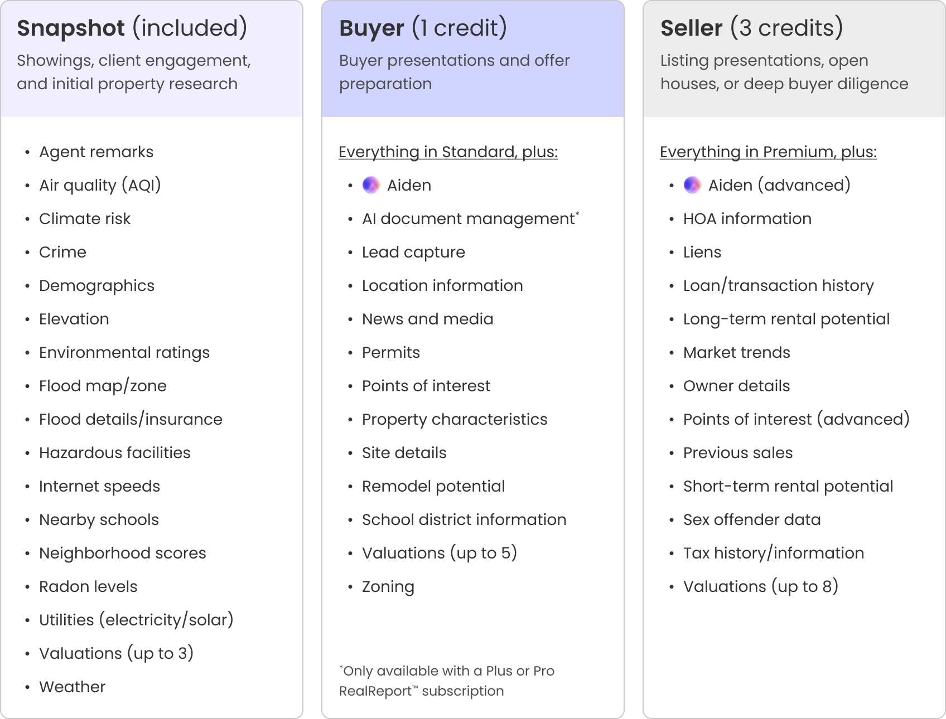Select the Snapshot (included) plan header
Screen dimensions: 946x719
click(x=132, y=28)
